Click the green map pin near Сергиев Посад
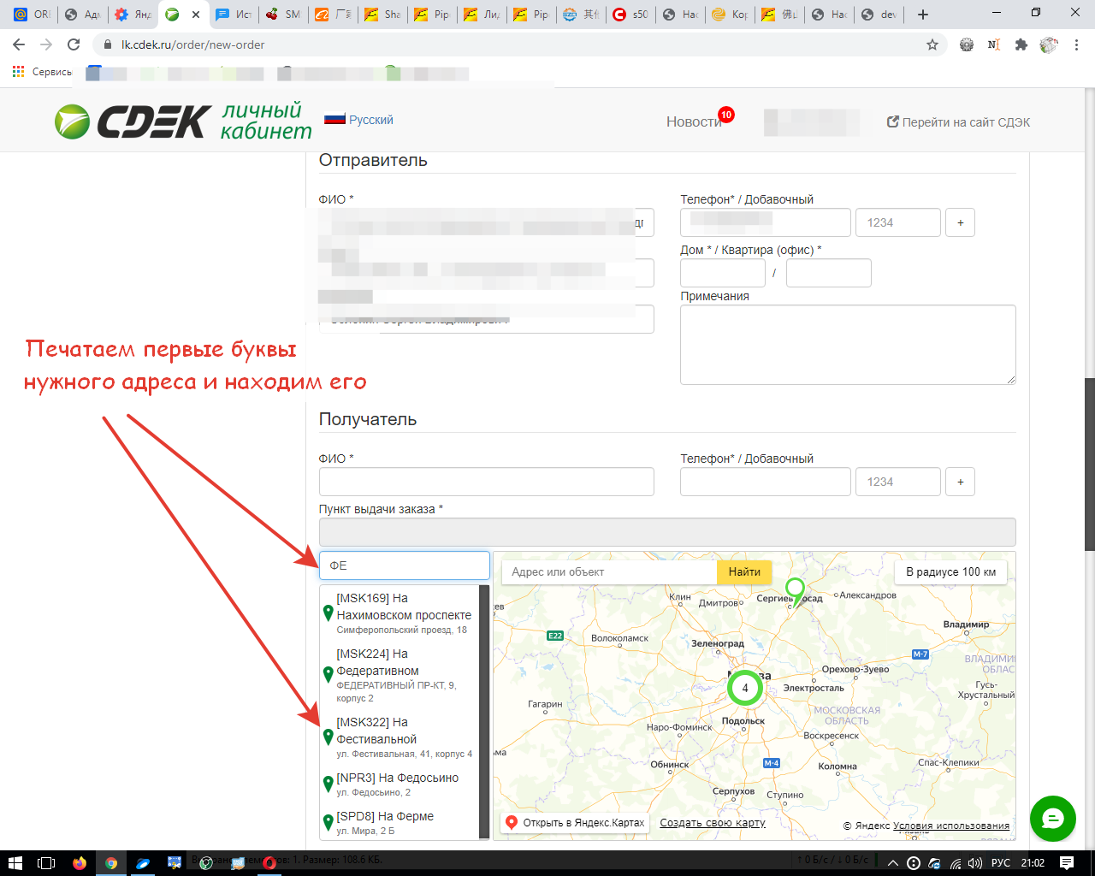The image size is (1095, 876). point(795,590)
